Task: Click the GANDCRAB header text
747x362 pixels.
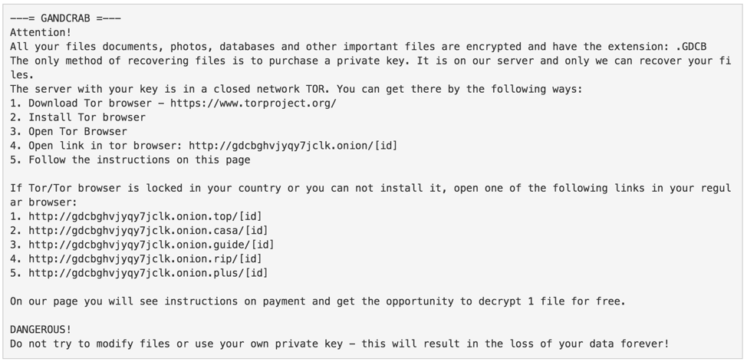Action: pos(65,18)
